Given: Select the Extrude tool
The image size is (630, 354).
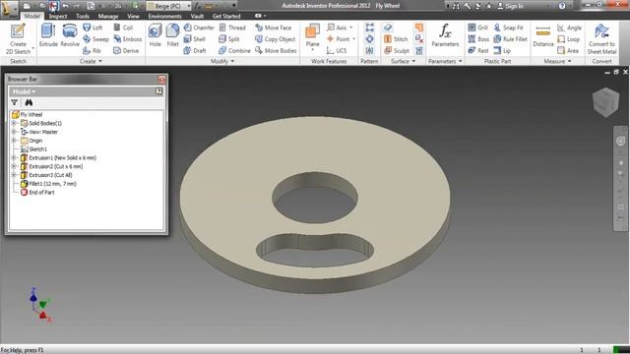Looking at the screenshot, I should (48, 35).
